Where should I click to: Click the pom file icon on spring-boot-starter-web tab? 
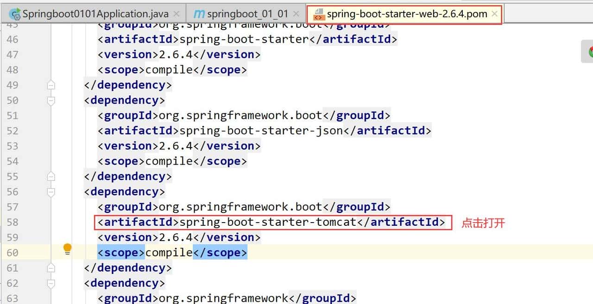point(319,14)
